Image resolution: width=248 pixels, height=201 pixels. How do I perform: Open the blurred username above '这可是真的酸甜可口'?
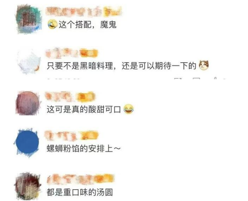[70, 97]
